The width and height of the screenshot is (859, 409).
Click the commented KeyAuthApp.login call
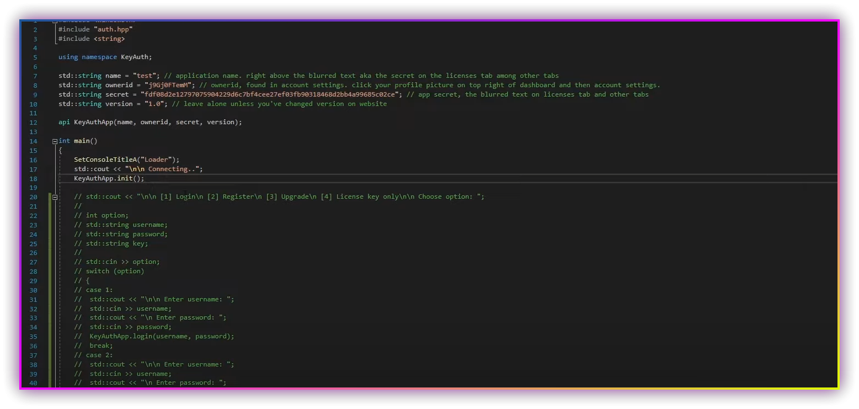tap(162, 336)
